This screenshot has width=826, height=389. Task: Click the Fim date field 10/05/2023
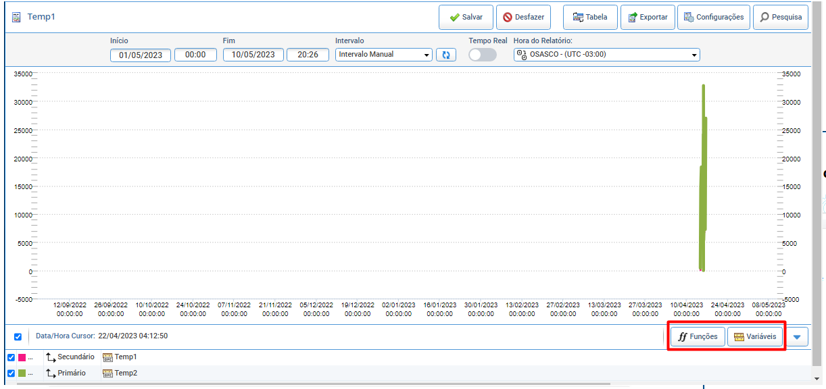(x=253, y=55)
